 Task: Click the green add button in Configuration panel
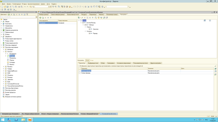click(x=9, y=14)
